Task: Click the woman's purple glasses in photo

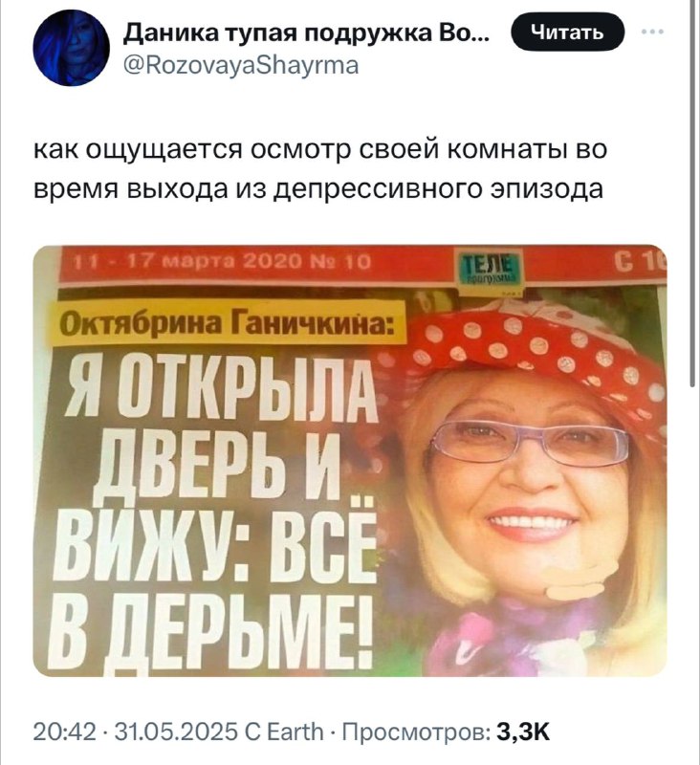Action: pos(529,442)
